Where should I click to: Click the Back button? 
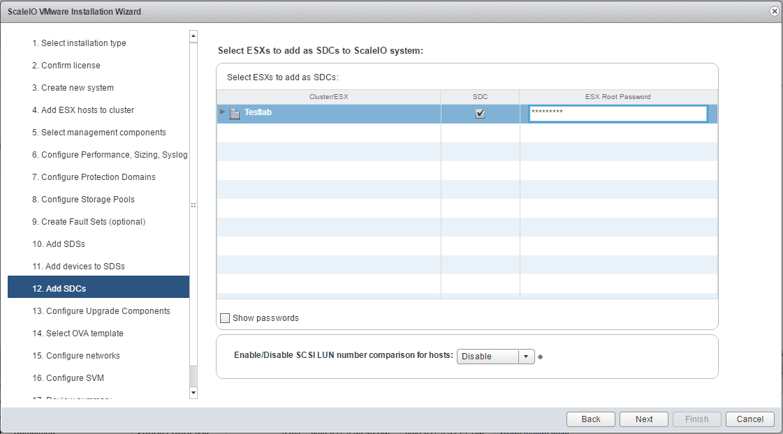coord(591,419)
